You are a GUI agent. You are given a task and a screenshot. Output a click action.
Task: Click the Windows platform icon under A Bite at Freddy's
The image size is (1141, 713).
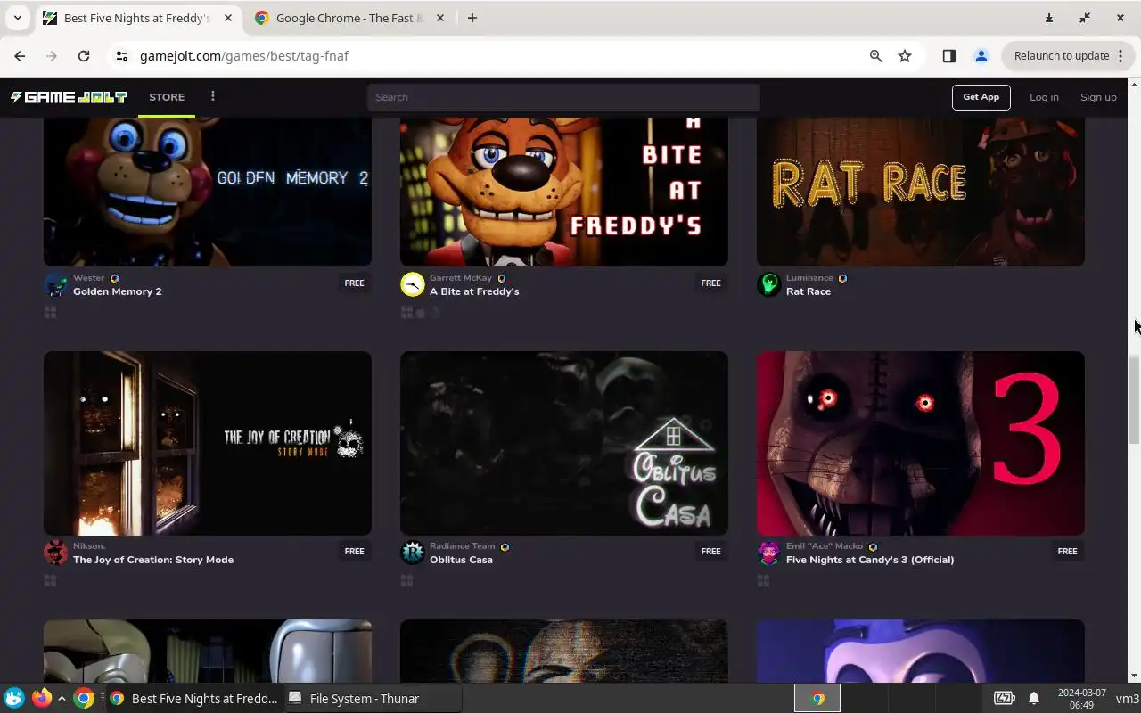click(x=406, y=312)
